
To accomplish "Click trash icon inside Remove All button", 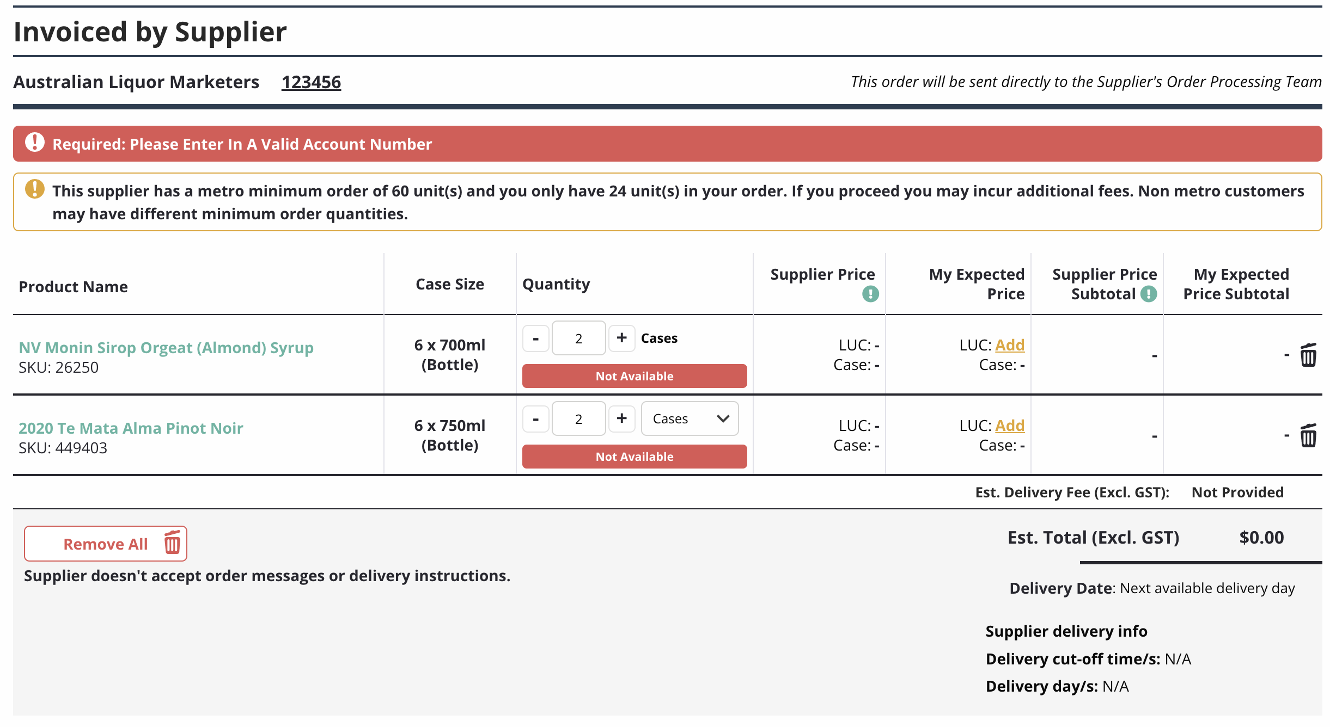I will (x=172, y=543).
